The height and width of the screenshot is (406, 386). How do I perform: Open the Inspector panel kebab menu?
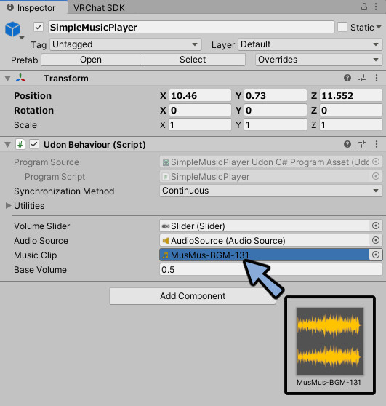coord(376,7)
